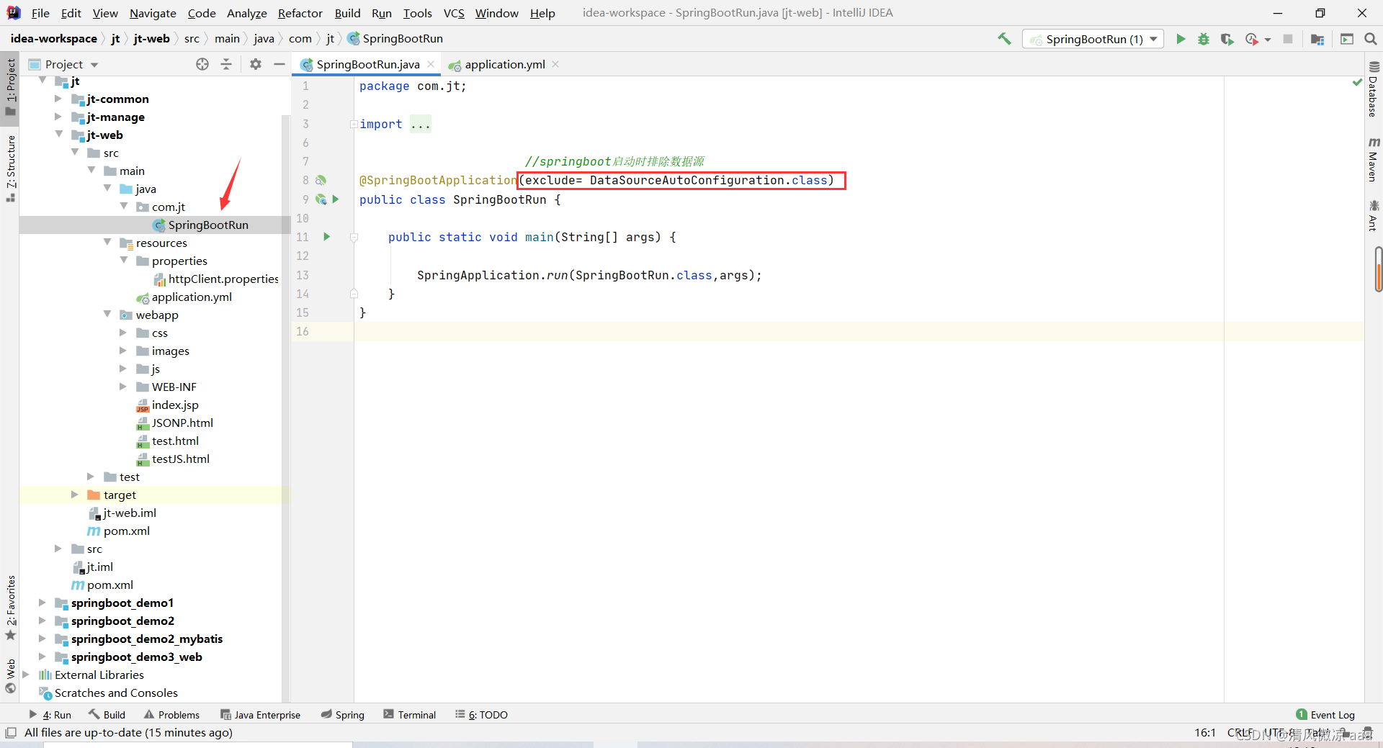The image size is (1383, 748).
Task: Switch to the SpringBootRun.java editor tab
Action: pos(367,64)
